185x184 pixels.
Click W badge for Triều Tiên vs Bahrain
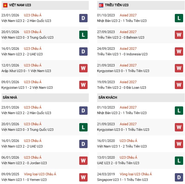(x=179, y=35)
